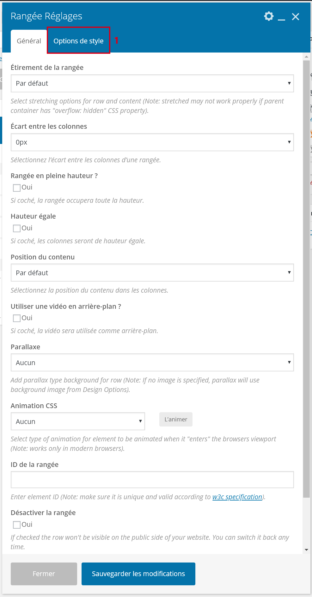Open the Étirement de la rangée dropdown
Image resolution: width=312 pixels, height=597 pixels.
pyautogui.click(x=152, y=84)
